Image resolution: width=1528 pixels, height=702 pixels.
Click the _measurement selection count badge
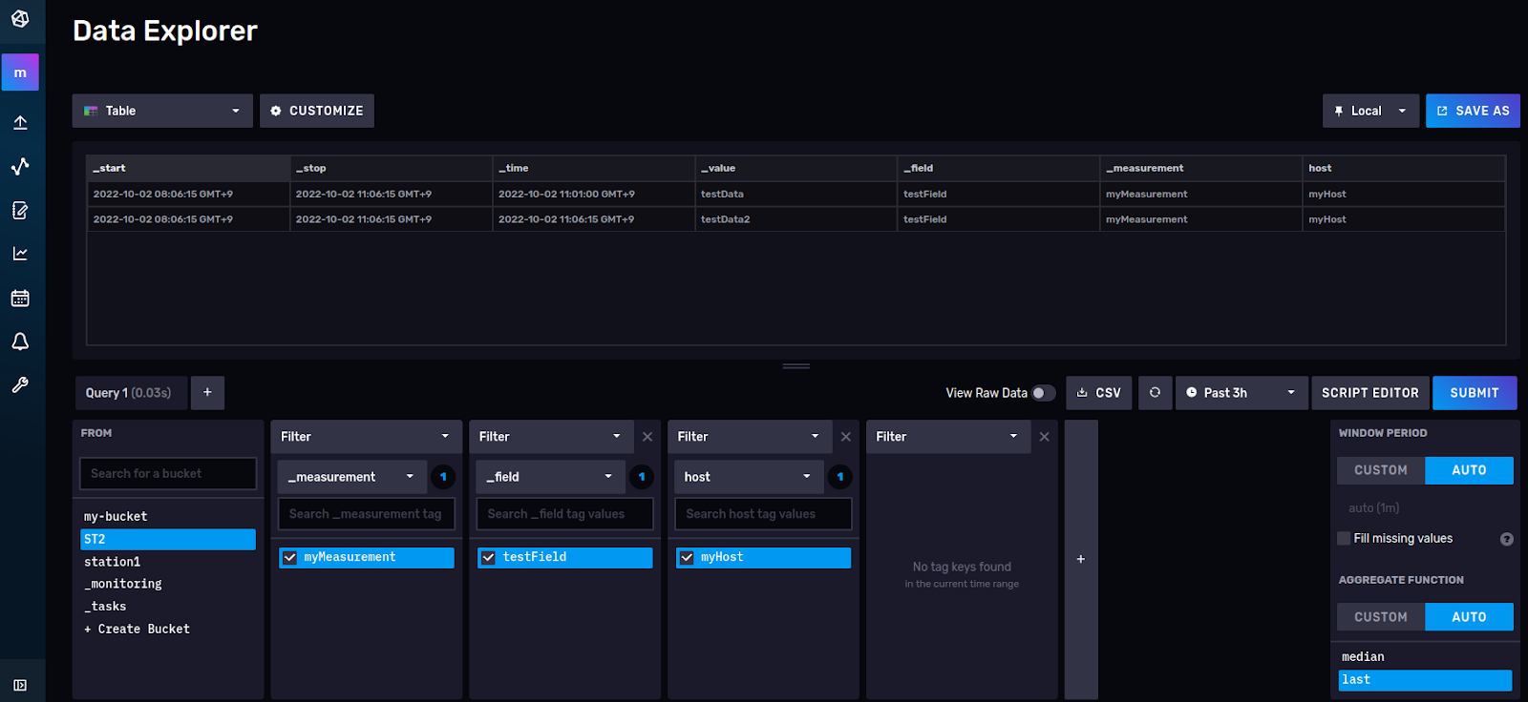click(x=443, y=477)
